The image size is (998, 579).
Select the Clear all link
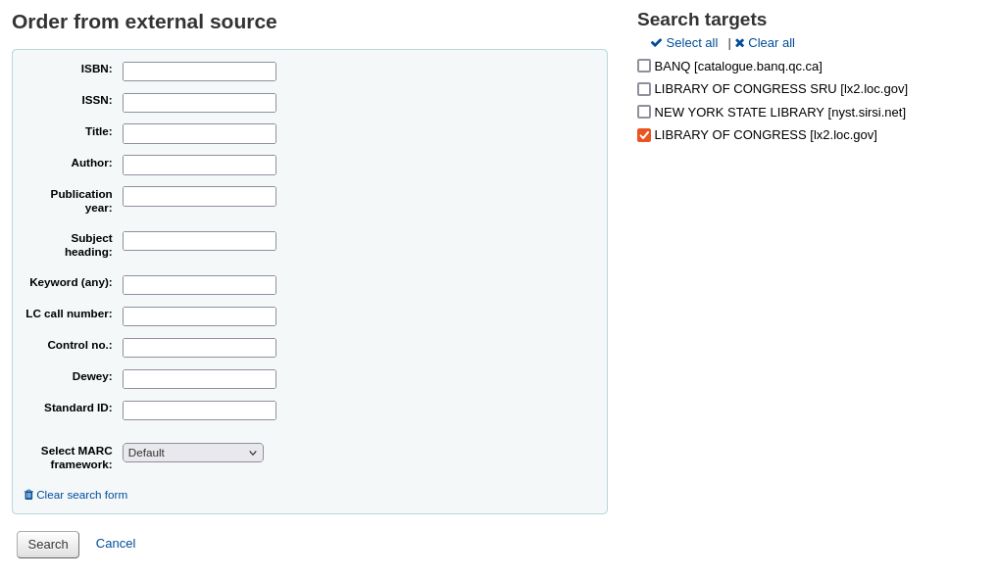pos(772,43)
